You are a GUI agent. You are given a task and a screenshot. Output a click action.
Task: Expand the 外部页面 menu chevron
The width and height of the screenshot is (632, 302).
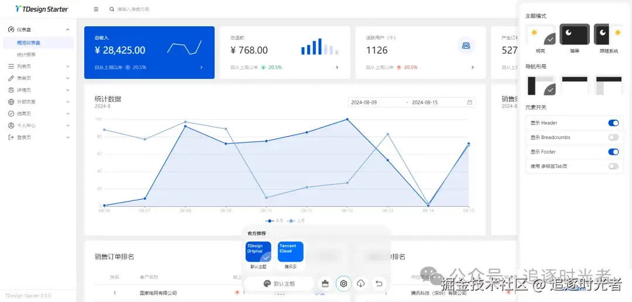pyautogui.click(x=68, y=102)
